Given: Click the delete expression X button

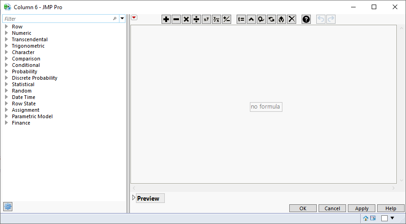Looking at the screenshot, I should point(292,19).
